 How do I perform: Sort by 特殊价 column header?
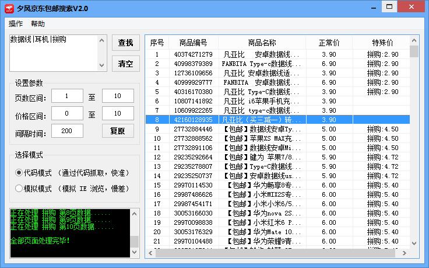click(x=382, y=43)
